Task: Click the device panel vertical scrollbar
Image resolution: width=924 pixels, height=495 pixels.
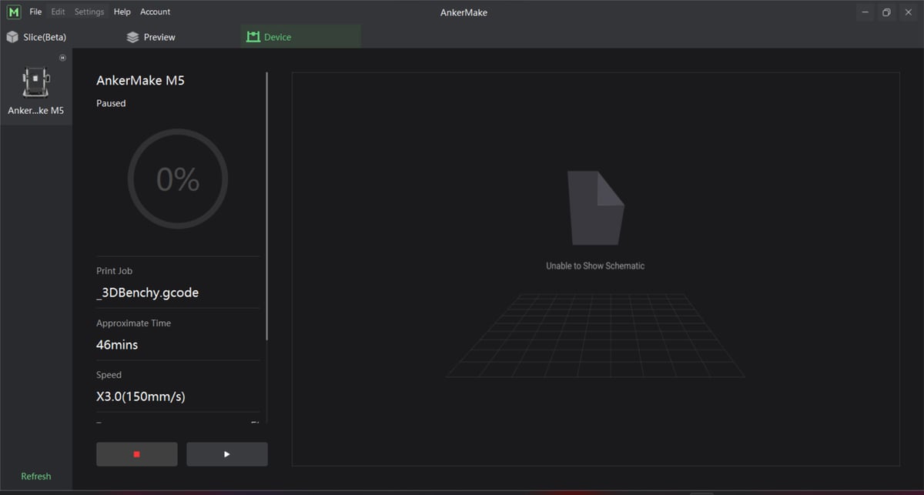Action: click(267, 206)
